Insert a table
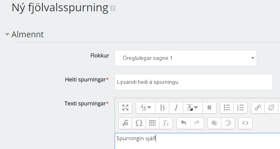 152,123
